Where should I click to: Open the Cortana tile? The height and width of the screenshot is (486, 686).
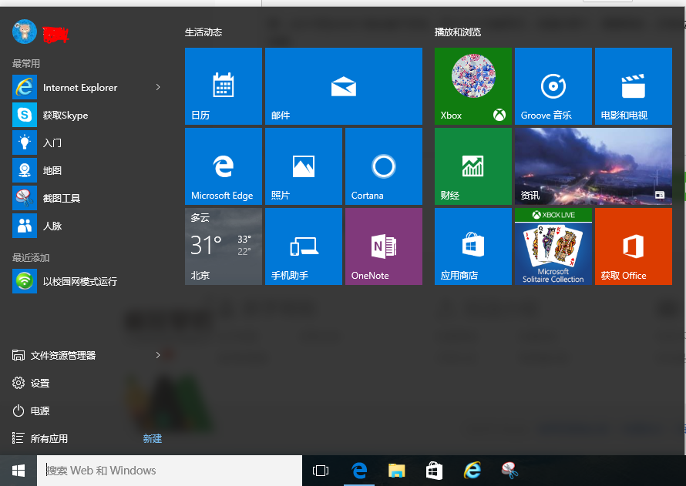pos(384,166)
